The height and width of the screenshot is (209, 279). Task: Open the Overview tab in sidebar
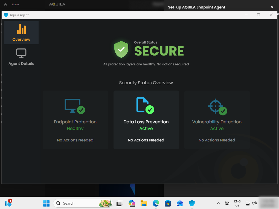[x=21, y=33]
